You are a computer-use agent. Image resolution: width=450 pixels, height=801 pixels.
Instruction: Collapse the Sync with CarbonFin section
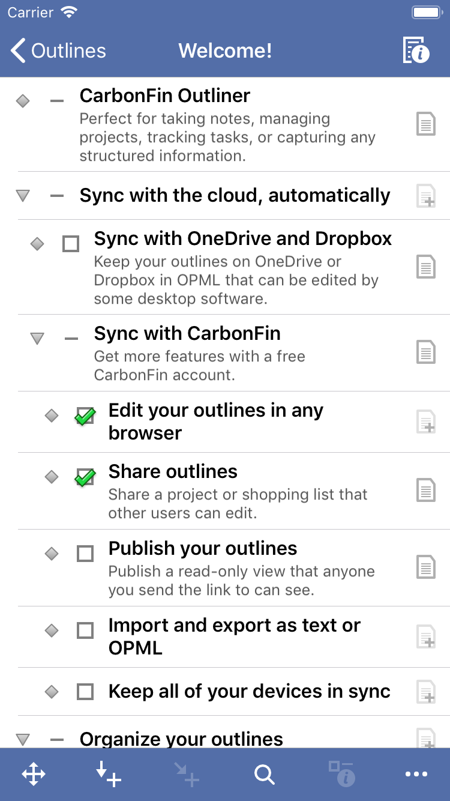click(x=37, y=339)
